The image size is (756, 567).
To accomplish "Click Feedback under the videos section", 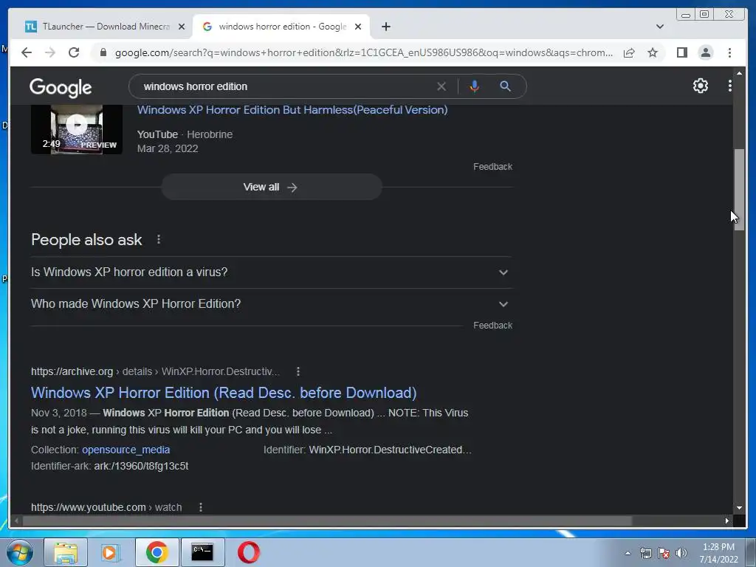I will [x=492, y=167].
